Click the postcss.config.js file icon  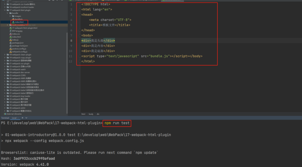10,49
